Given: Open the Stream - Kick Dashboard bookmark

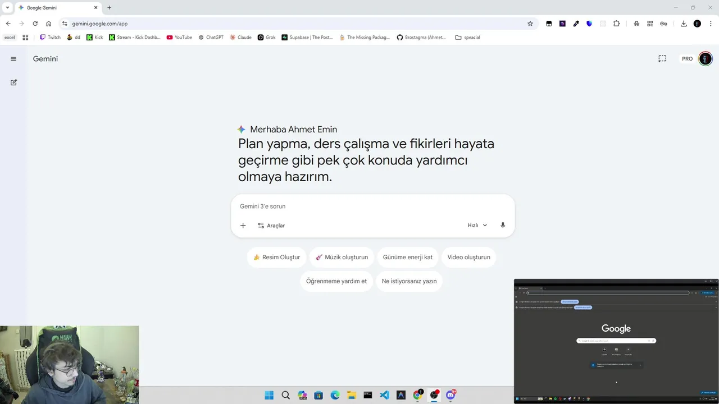Looking at the screenshot, I should [135, 38].
